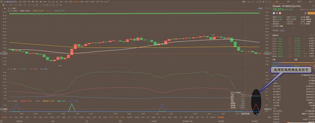
Task: Open the MA indicator settings gear
Action: (x=5, y=8)
